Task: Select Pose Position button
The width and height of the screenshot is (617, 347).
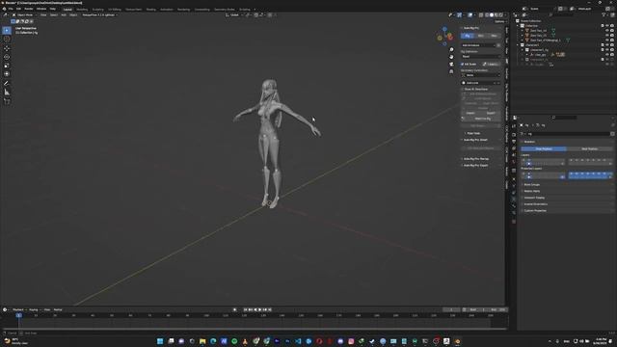Action: click(x=544, y=148)
